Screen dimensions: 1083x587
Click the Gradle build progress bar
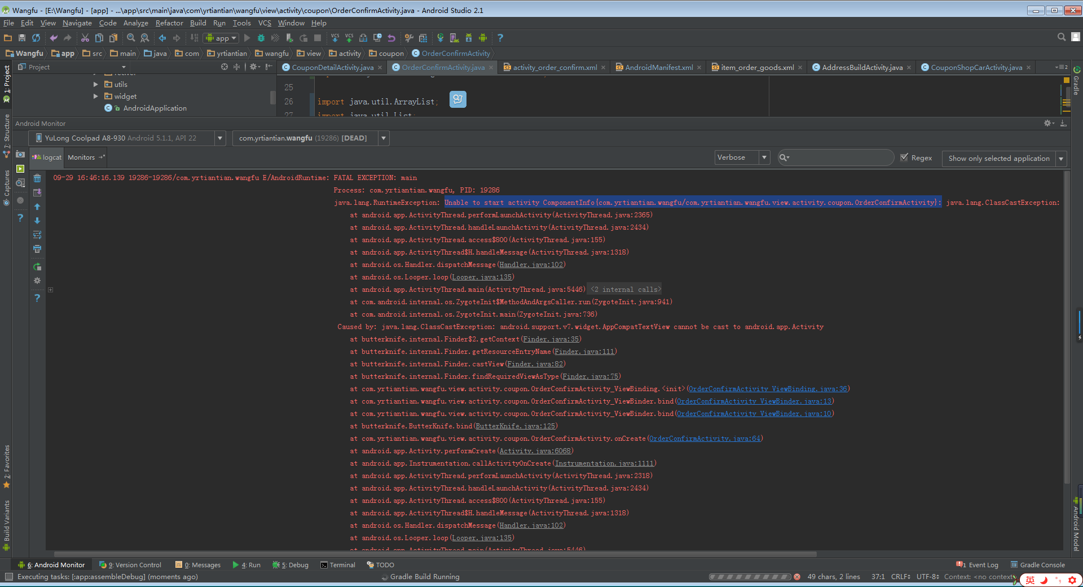pyautogui.click(x=750, y=577)
